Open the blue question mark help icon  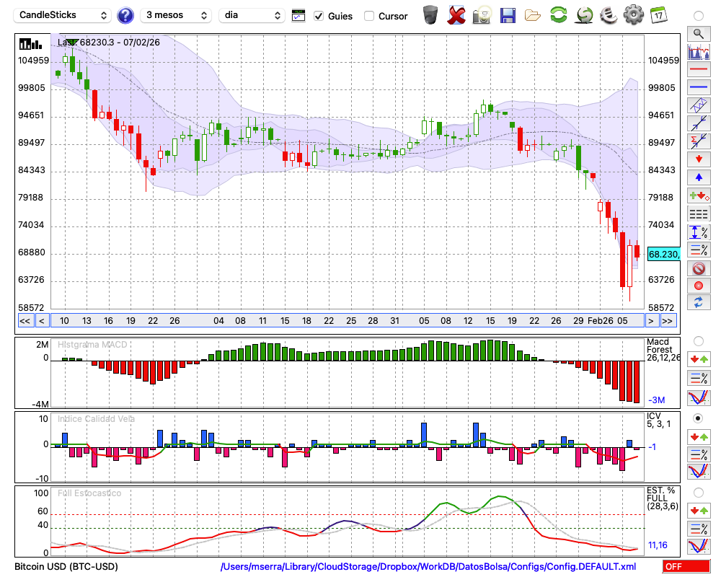click(x=125, y=16)
